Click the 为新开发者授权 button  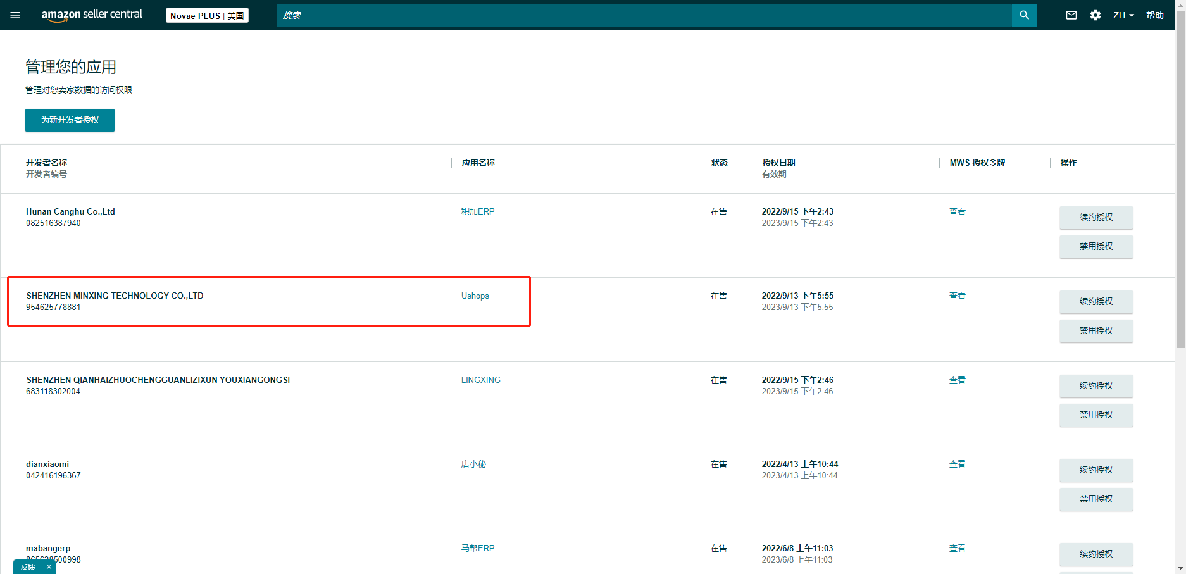tap(70, 120)
